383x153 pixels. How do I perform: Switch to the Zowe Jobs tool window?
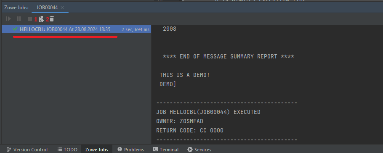pos(97,150)
